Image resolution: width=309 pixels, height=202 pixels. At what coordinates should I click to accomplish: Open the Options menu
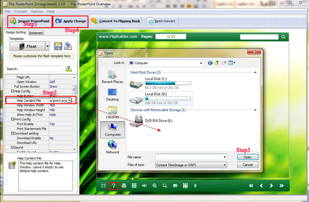tap(37, 12)
